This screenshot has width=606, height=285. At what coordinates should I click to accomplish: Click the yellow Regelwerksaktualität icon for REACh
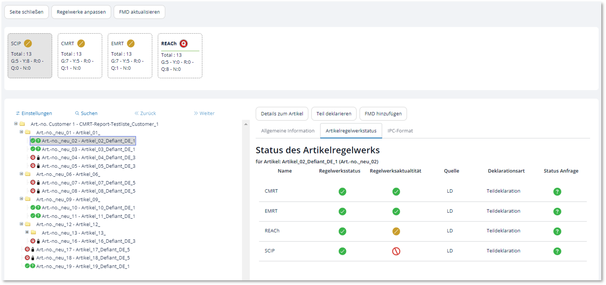[396, 231]
